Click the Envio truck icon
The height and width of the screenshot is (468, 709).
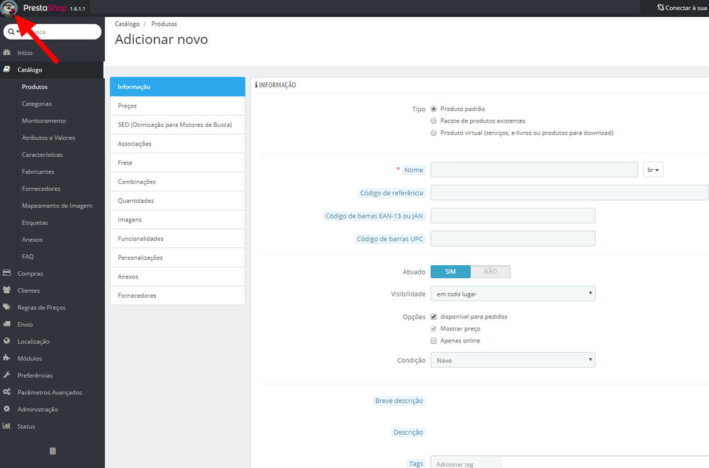tap(6, 324)
